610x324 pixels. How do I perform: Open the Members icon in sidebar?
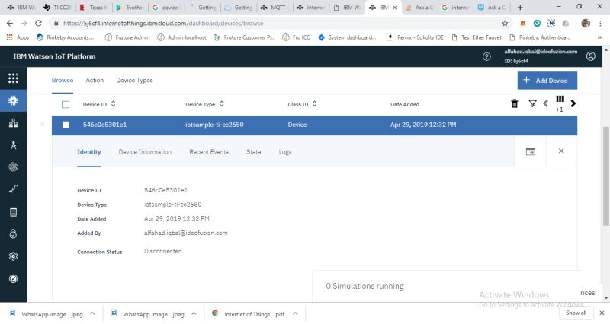tap(13, 123)
